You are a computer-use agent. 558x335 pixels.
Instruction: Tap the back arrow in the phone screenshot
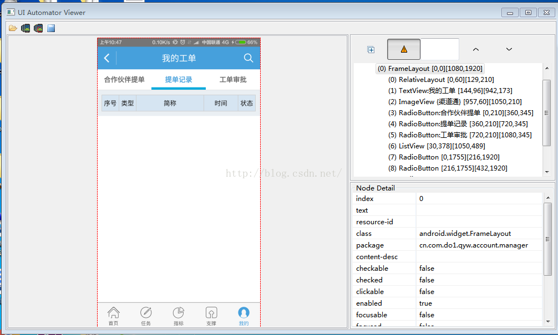106,58
